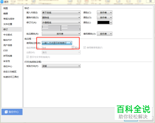
Task: Expand the 插入内容 dropdown
Action: 61,12
